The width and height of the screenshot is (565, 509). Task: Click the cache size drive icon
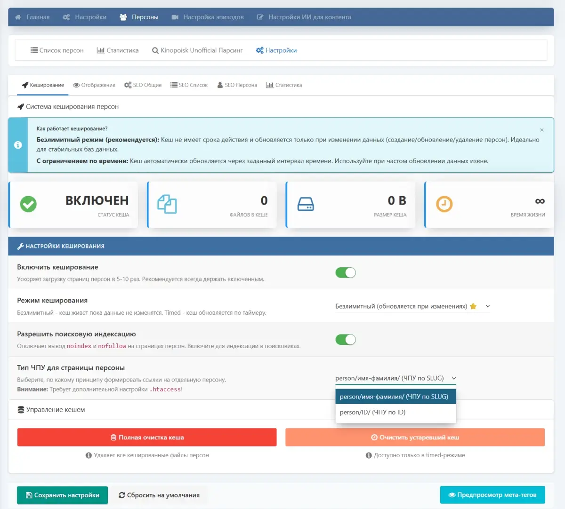pos(306,204)
